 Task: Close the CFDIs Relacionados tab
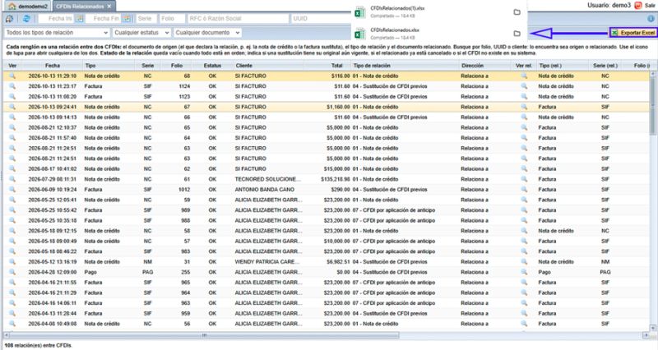[109, 7]
